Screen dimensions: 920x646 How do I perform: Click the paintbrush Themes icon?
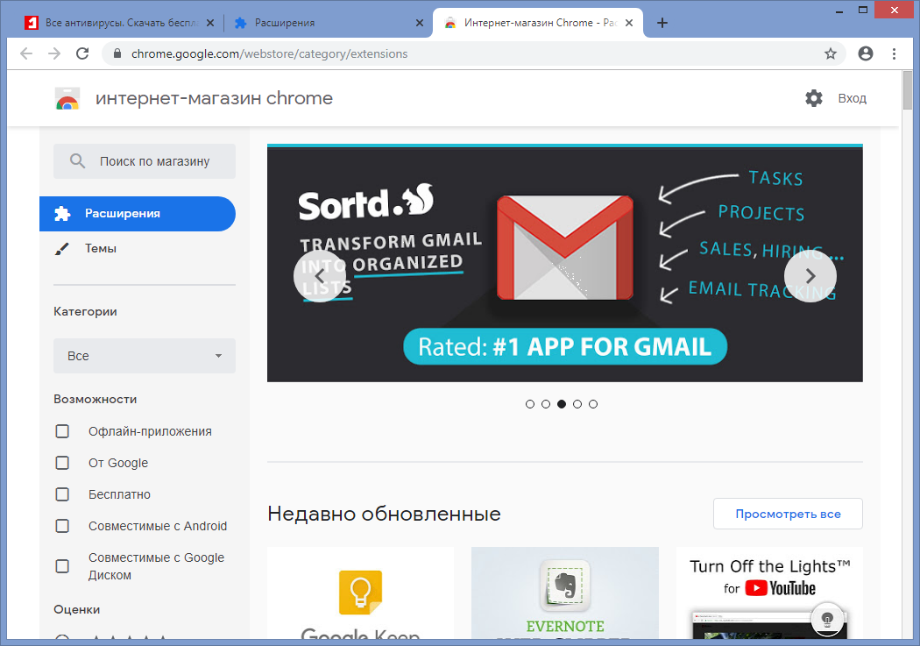pos(61,249)
